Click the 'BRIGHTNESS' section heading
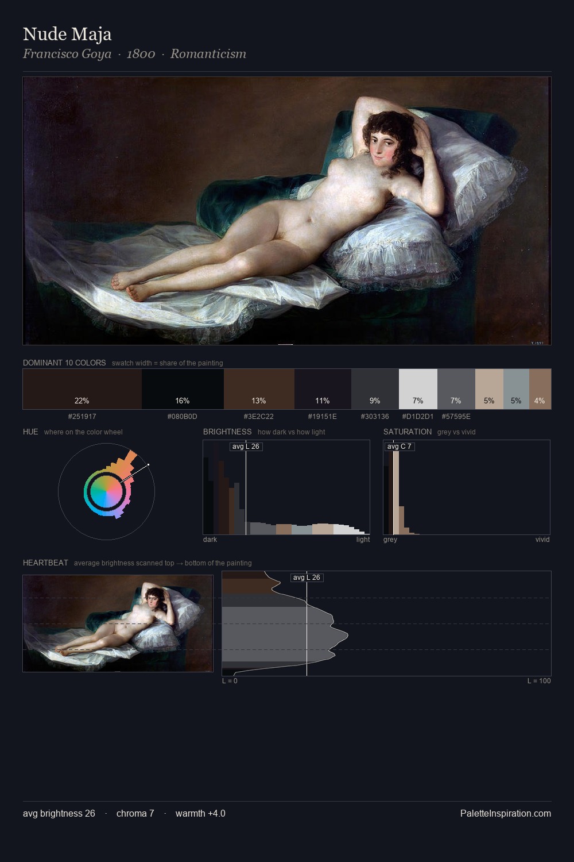This screenshot has height=862, width=574. coord(227,432)
